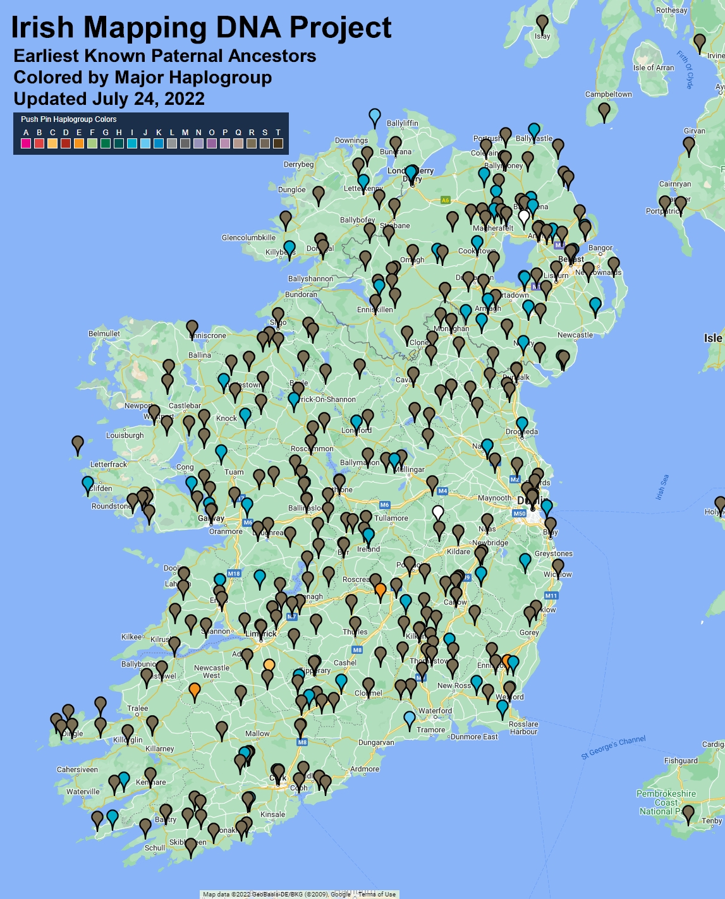Select the white pin west of Naas

(438, 512)
